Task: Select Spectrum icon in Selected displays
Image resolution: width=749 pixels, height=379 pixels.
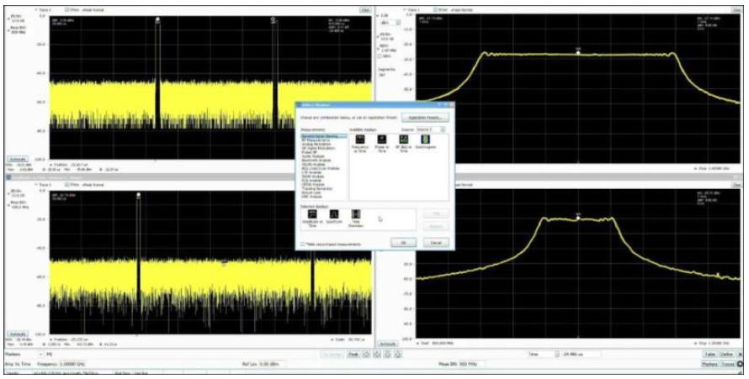Action: [x=334, y=214]
